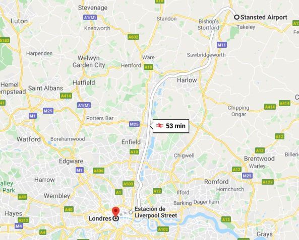Select the Watford town label
Viewport: 299px width, 240px height.
(x=29, y=139)
